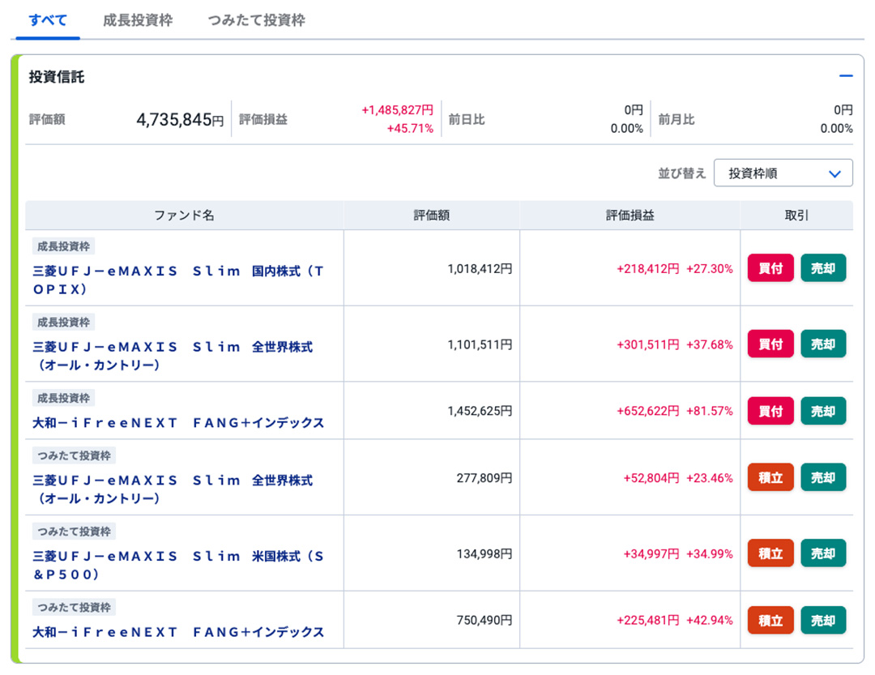Image resolution: width=875 pixels, height=675 pixels.
Task: Click 買付 for eMAXIS Slim 国内株式 (TOPIX)
Action: 770,268
